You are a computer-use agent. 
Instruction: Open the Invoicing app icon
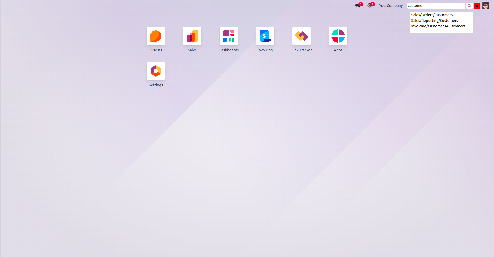(x=265, y=36)
